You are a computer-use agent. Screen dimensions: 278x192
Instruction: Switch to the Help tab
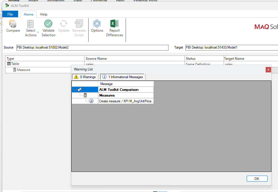click(x=44, y=14)
